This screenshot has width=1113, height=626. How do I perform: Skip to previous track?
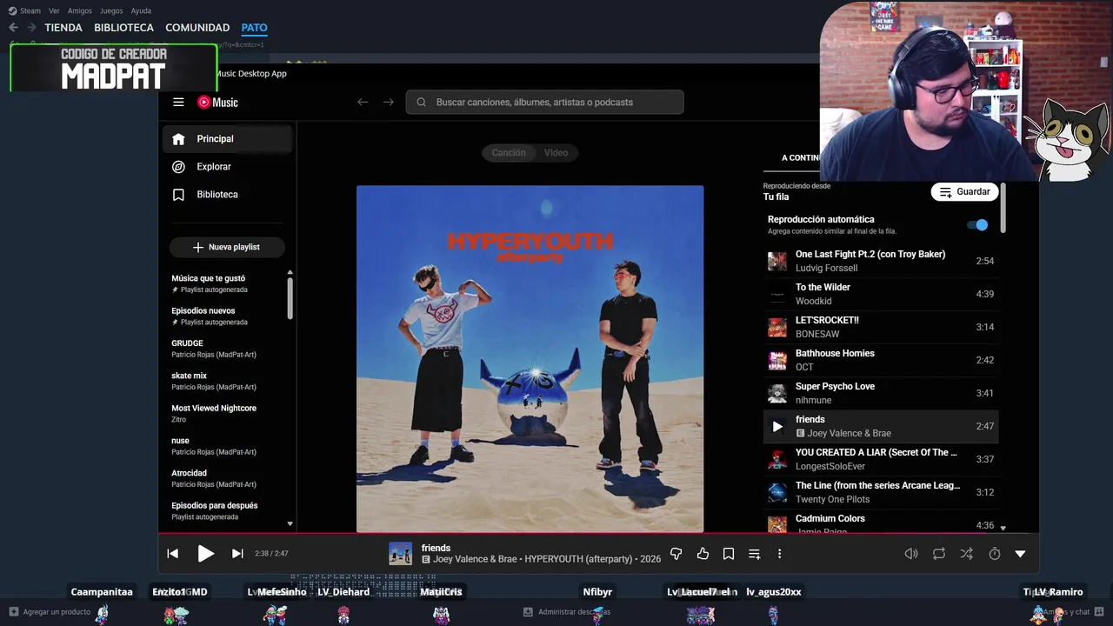tap(173, 554)
